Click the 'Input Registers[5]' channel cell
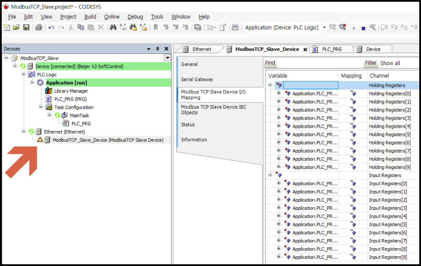 (394, 224)
